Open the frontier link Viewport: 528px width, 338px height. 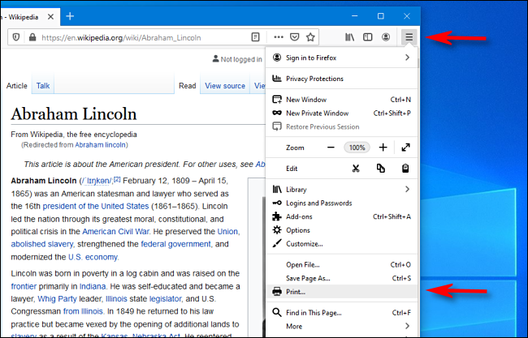click(x=24, y=287)
